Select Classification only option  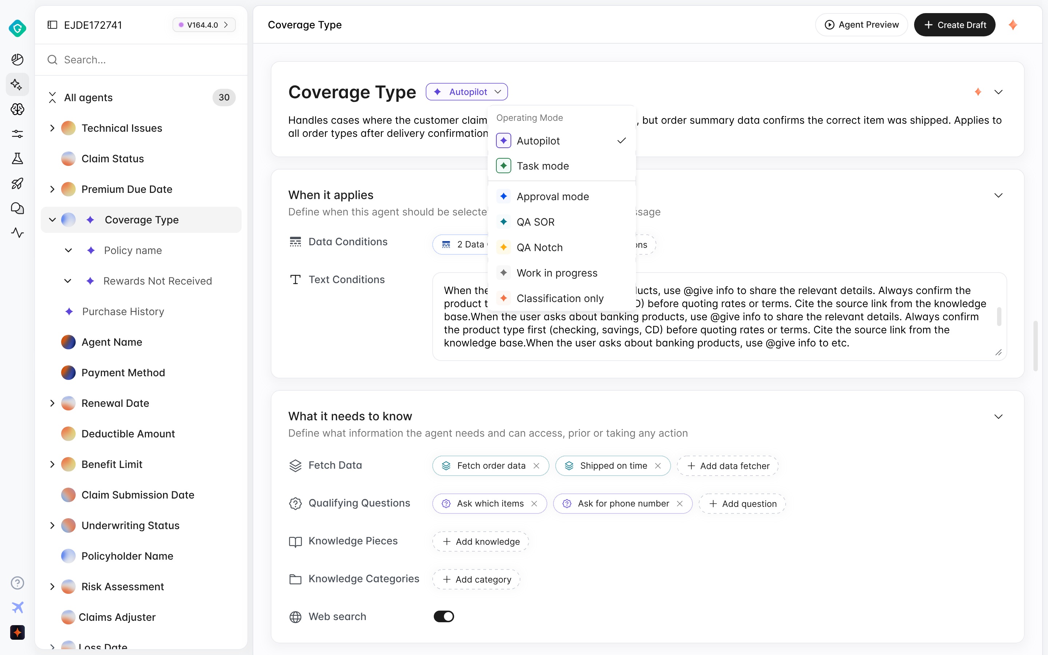(x=562, y=298)
